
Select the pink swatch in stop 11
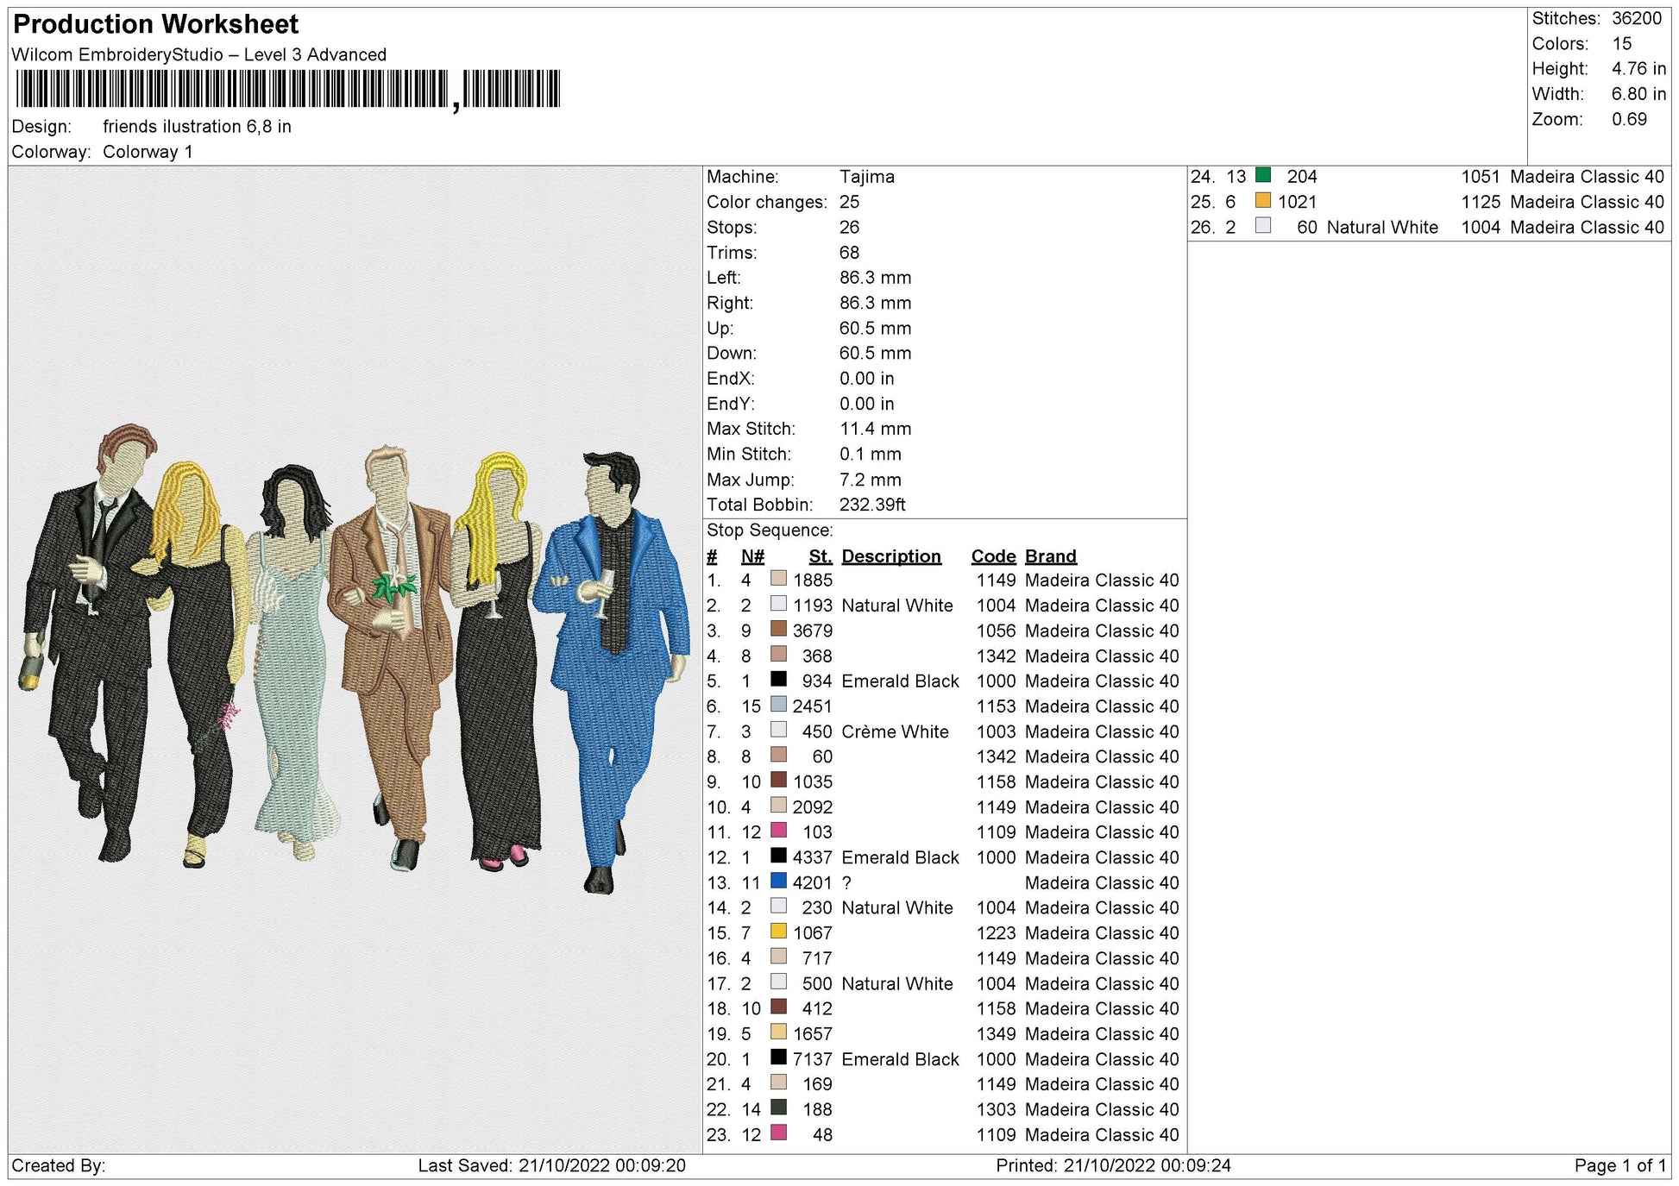778,831
